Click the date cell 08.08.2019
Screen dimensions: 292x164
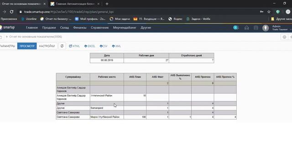point(107,61)
